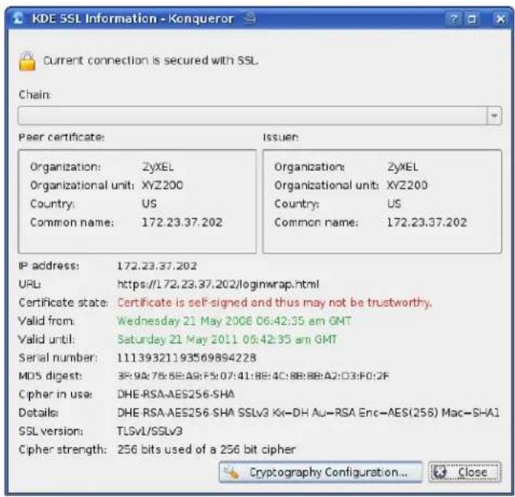
Task: Click Peer certificate organizational unit XYZ200
Action: [163, 185]
